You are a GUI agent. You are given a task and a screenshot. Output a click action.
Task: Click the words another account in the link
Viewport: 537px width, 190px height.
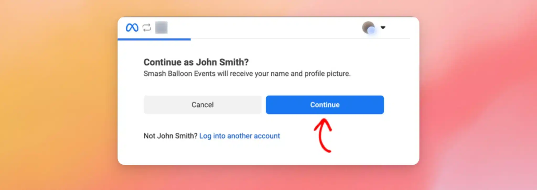tap(254, 136)
